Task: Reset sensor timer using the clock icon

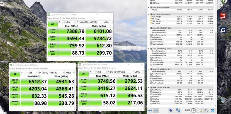Action: (x=193, y=110)
